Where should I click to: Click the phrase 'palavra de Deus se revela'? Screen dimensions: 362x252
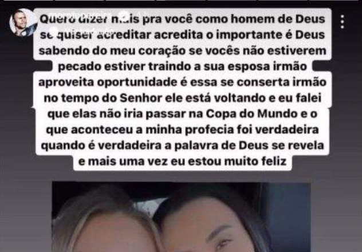249,145
